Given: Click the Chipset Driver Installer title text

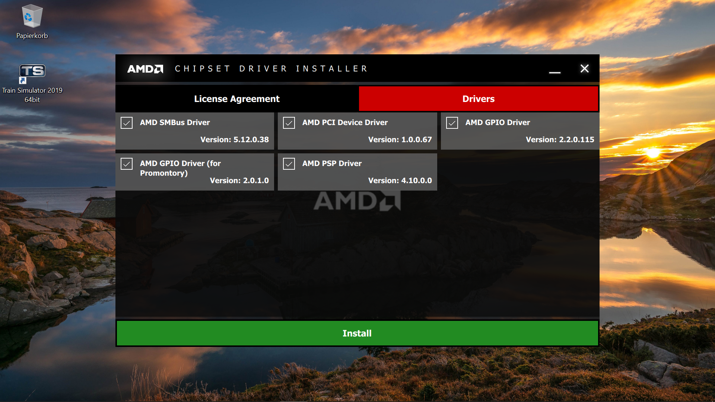Looking at the screenshot, I should (x=271, y=69).
